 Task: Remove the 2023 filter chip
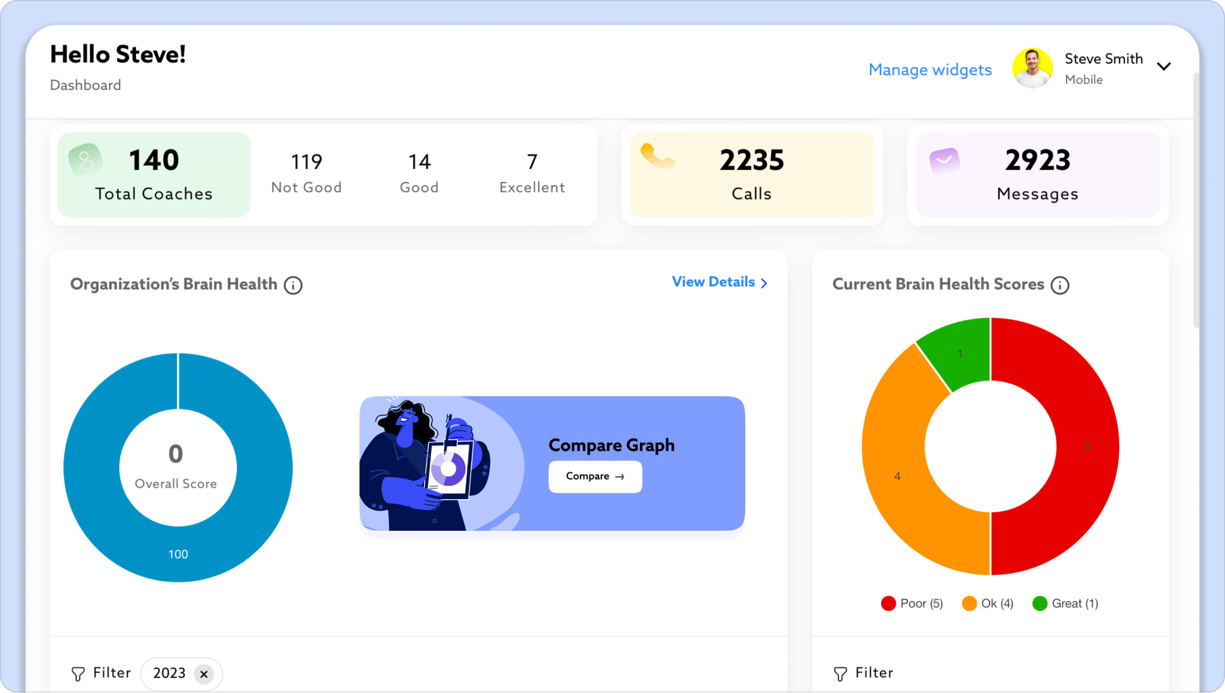click(x=204, y=674)
